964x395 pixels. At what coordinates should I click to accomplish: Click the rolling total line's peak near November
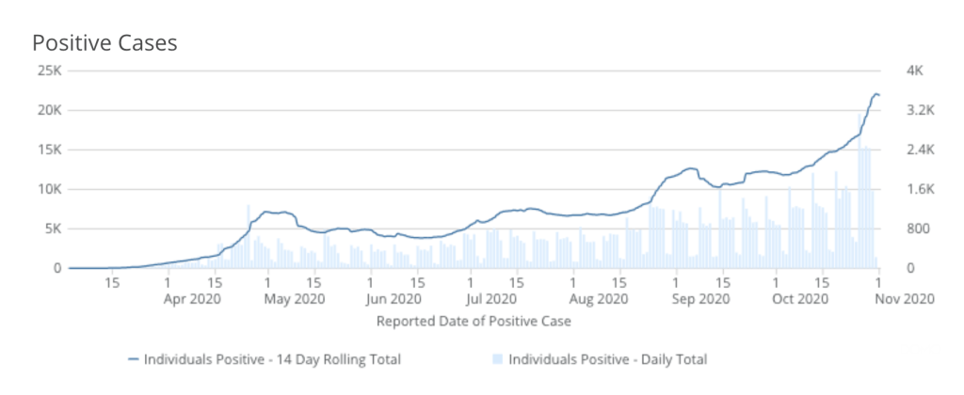pyautogui.click(x=876, y=94)
